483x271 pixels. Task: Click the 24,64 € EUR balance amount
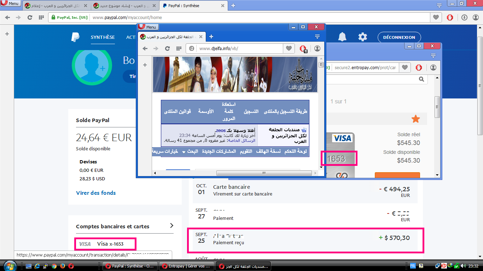(104, 137)
